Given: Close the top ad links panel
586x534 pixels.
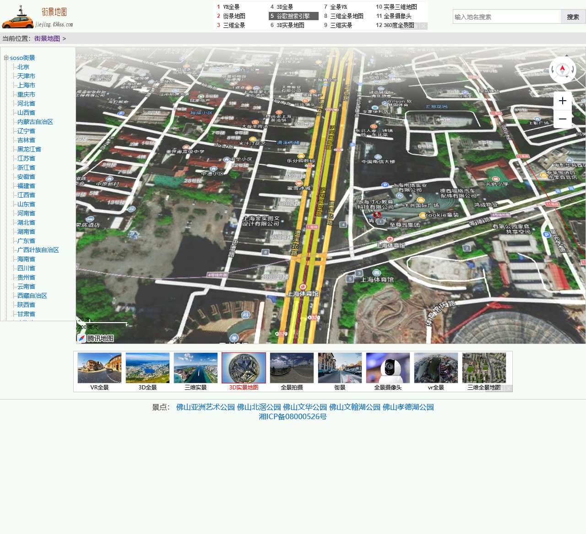Looking at the screenshot, I should pos(424,26).
